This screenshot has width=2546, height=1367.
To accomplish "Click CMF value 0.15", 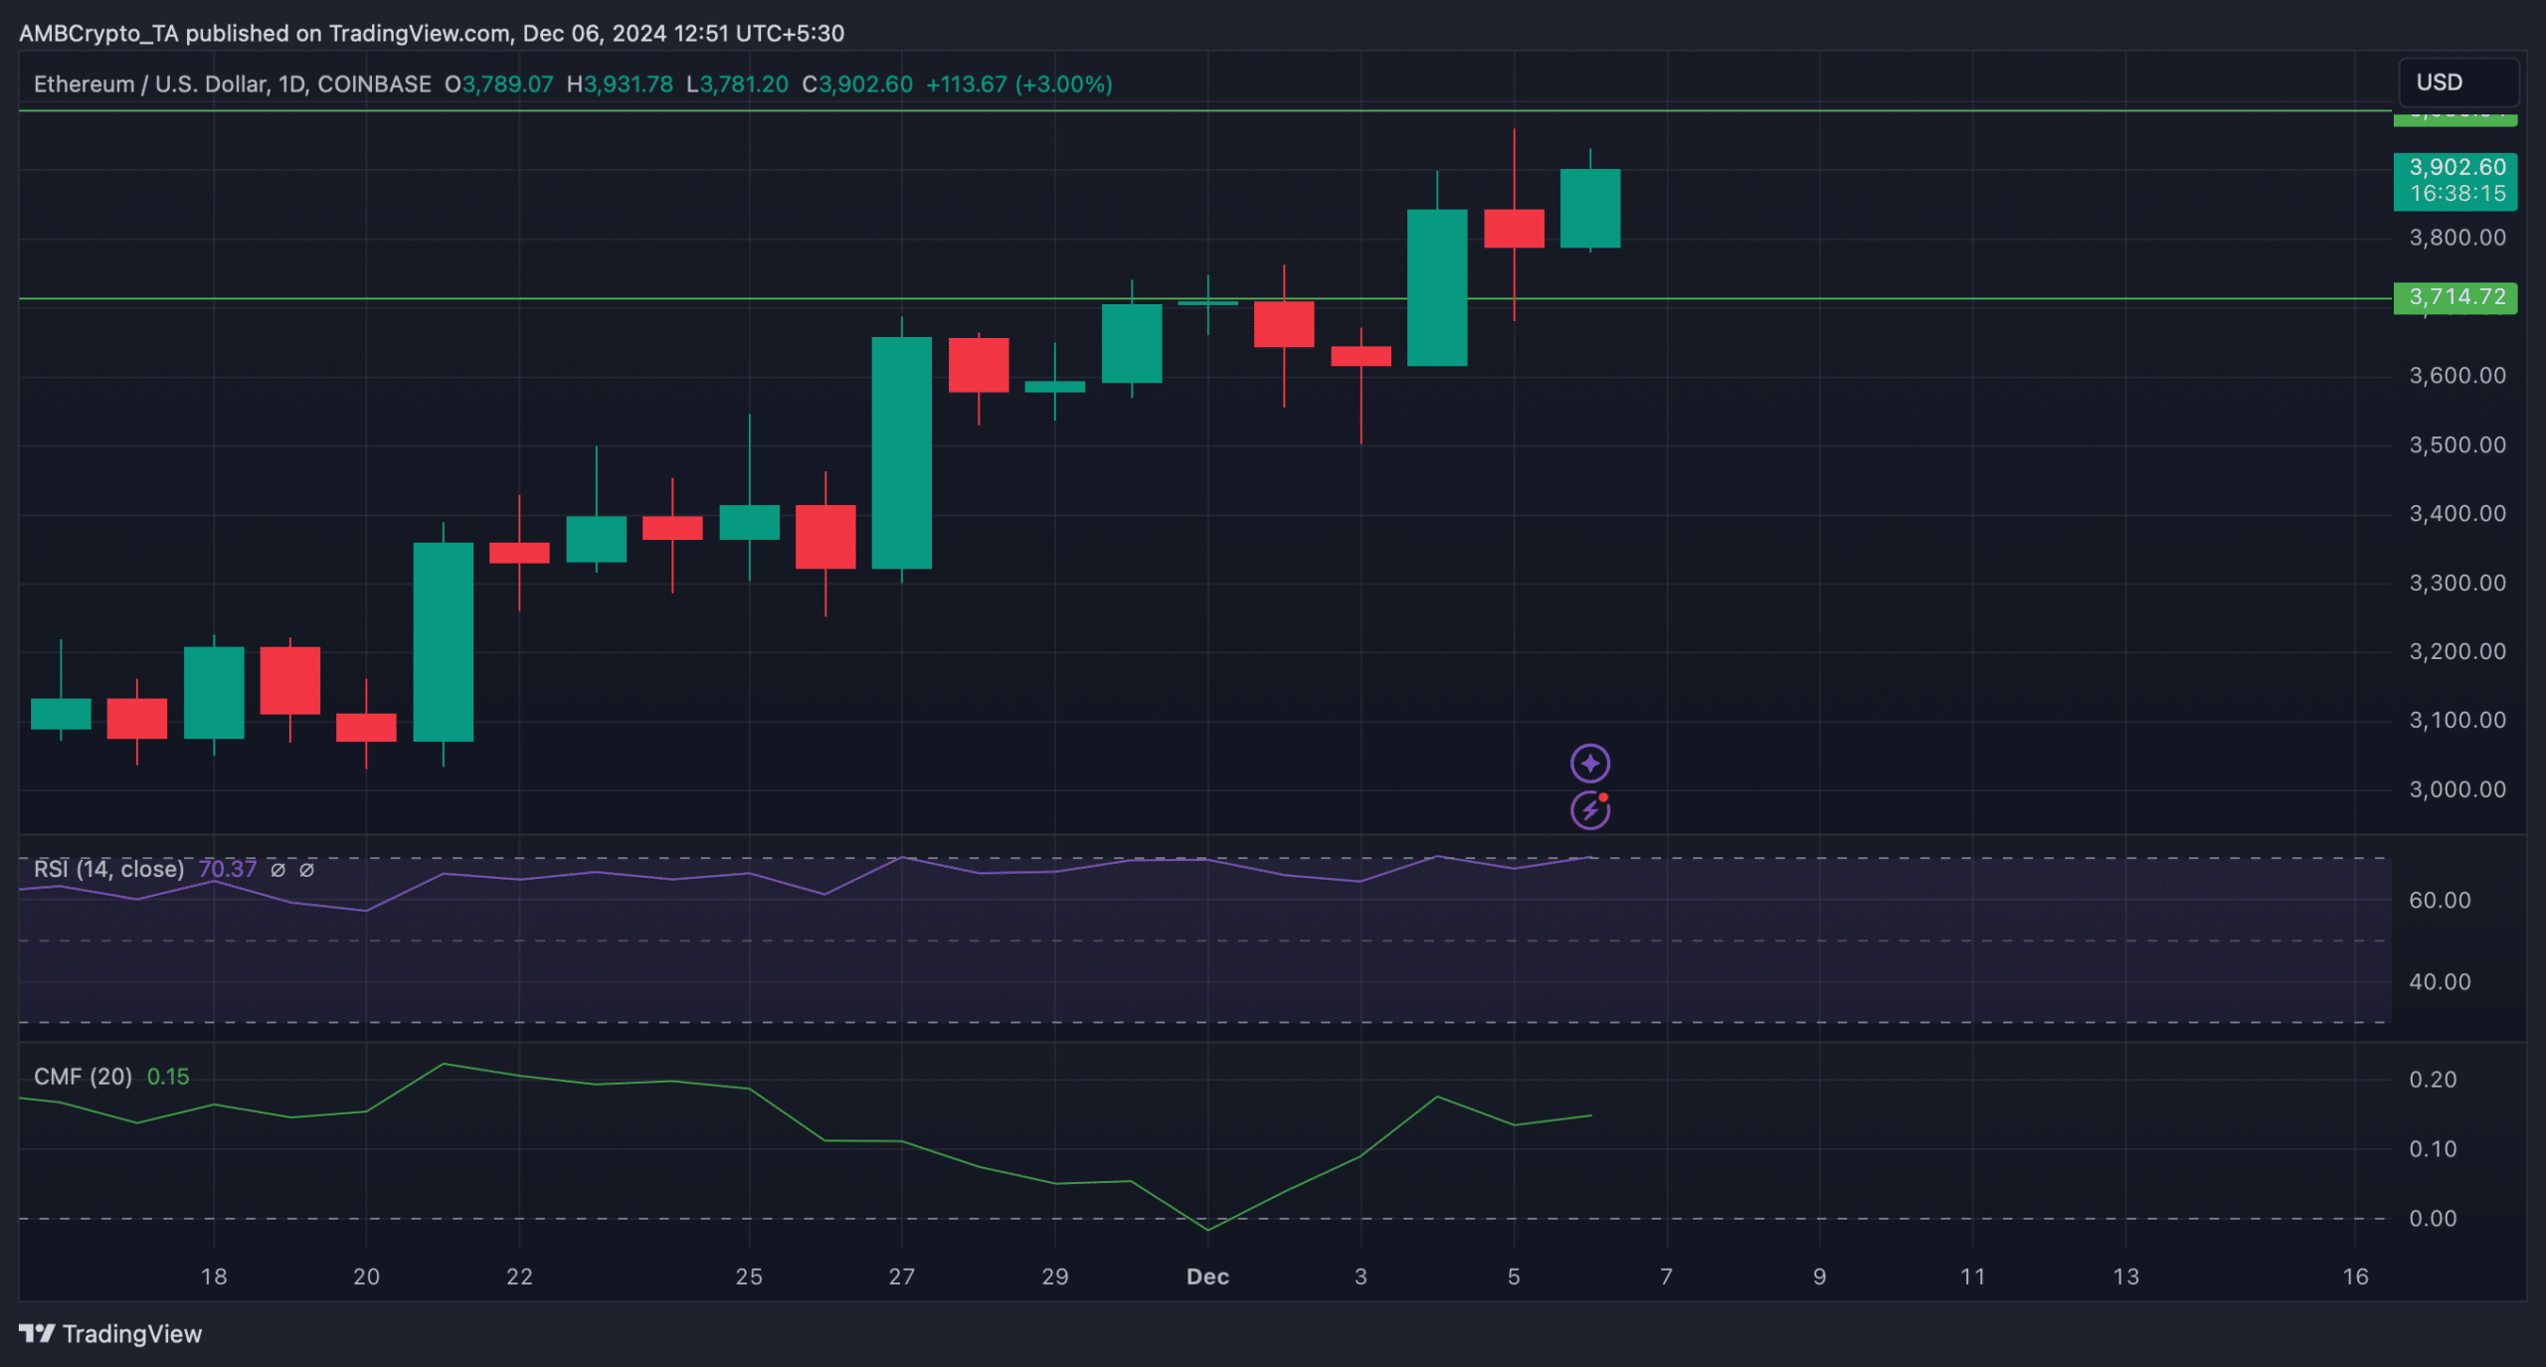I will [x=167, y=1076].
